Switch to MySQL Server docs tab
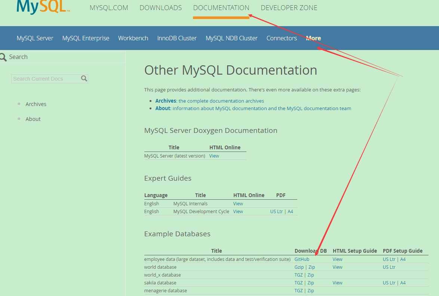Viewport: 439px width, 296px height. pyautogui.click(x=35, y=38)
